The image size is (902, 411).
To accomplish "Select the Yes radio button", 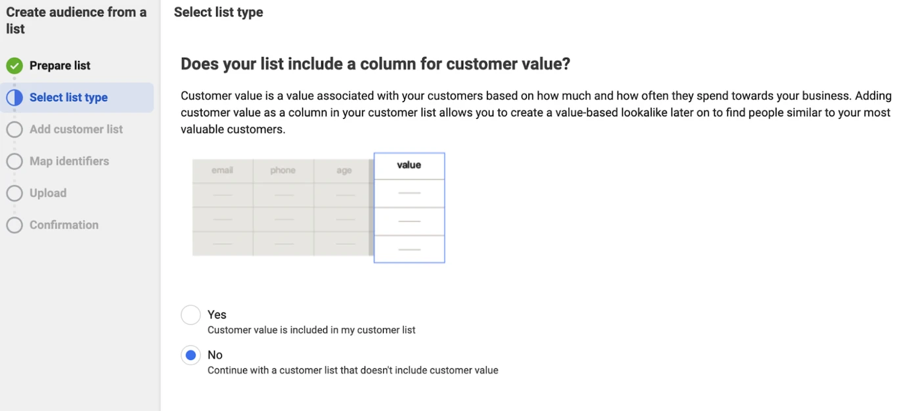I will (191, 315).
